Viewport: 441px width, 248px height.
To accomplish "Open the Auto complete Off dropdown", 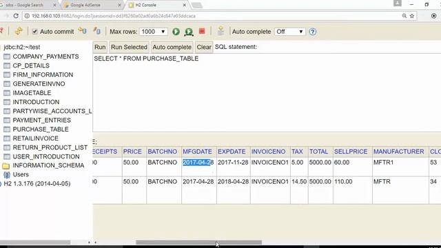I will pos(290,32).
